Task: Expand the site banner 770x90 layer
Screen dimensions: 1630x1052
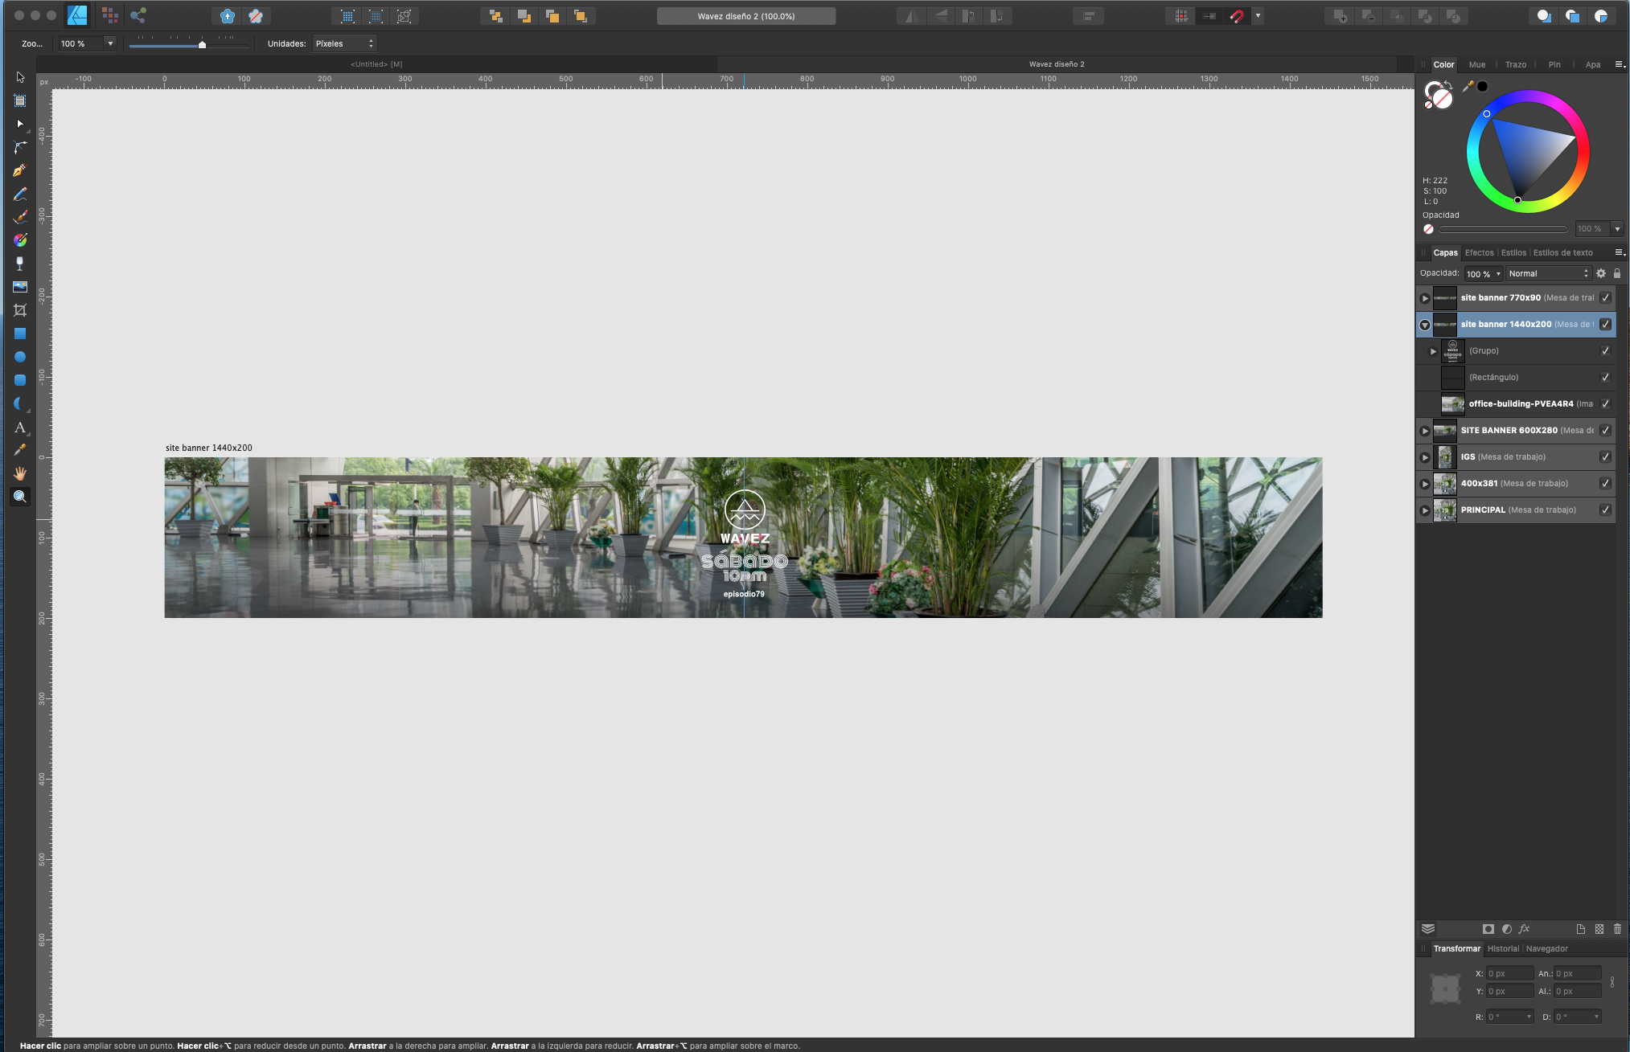Action: (x=1425, y=298)
